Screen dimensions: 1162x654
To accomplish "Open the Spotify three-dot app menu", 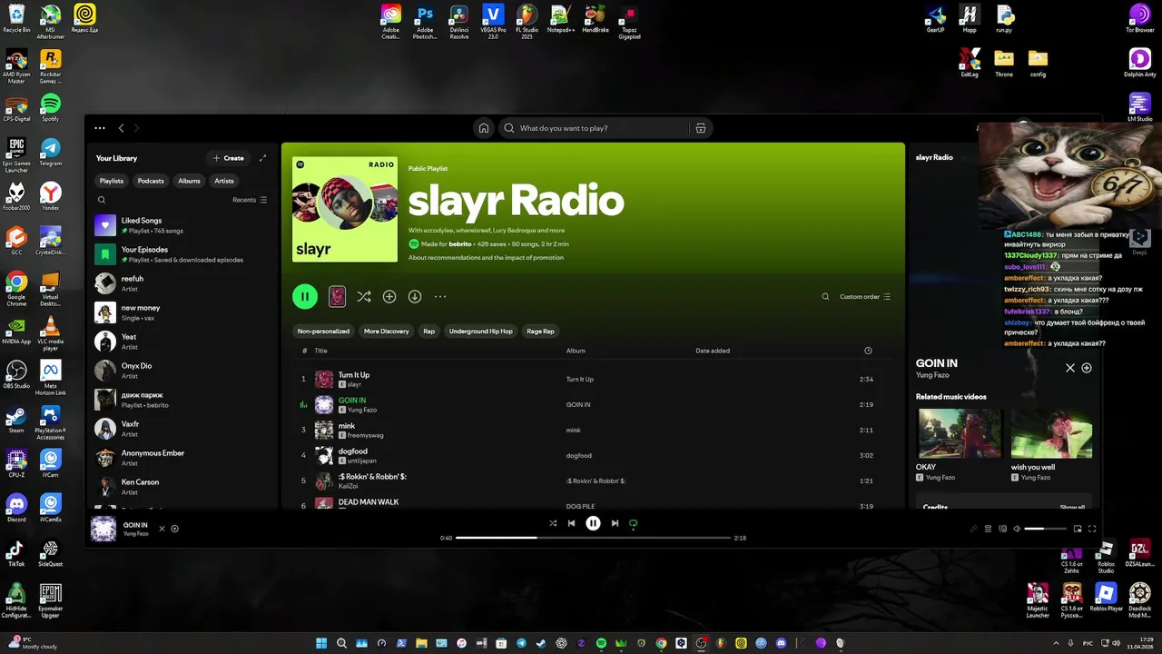I will point(100,128).
